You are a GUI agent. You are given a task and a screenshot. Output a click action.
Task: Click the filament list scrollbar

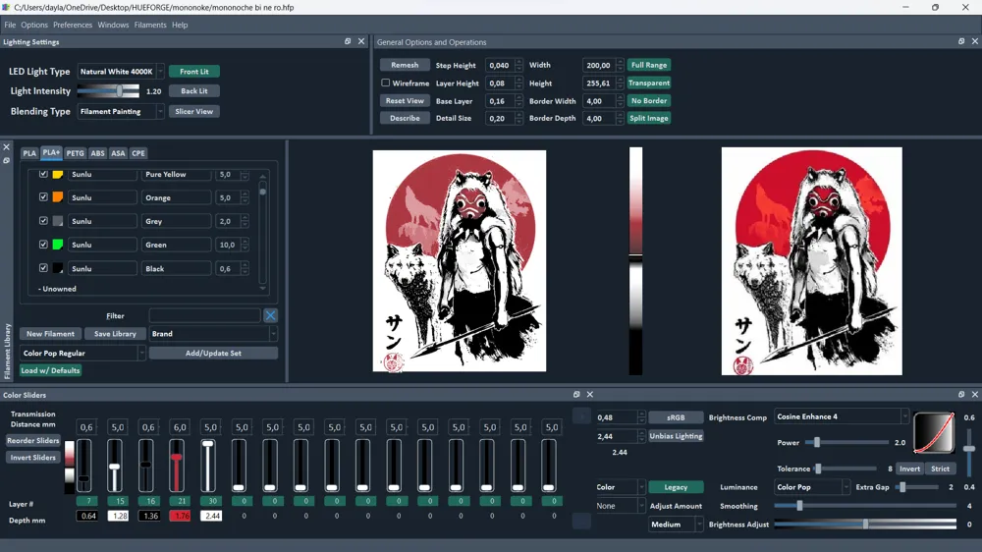[x=262, y=232]
